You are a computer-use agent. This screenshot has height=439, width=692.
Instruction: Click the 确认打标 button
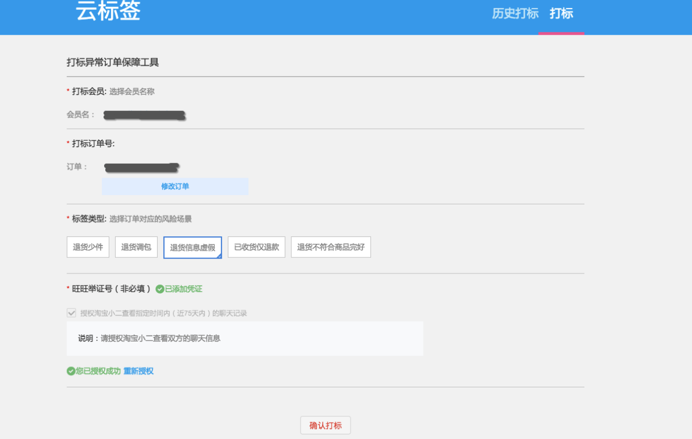point(324,425)
